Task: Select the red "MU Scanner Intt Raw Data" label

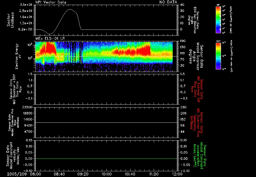Action: tap(197, 89)
